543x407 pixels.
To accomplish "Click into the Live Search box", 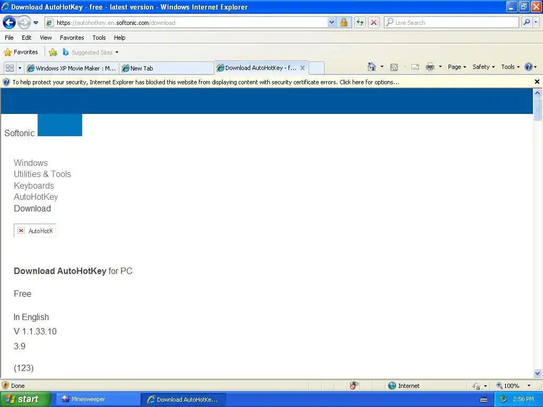I will click(452, 23).
